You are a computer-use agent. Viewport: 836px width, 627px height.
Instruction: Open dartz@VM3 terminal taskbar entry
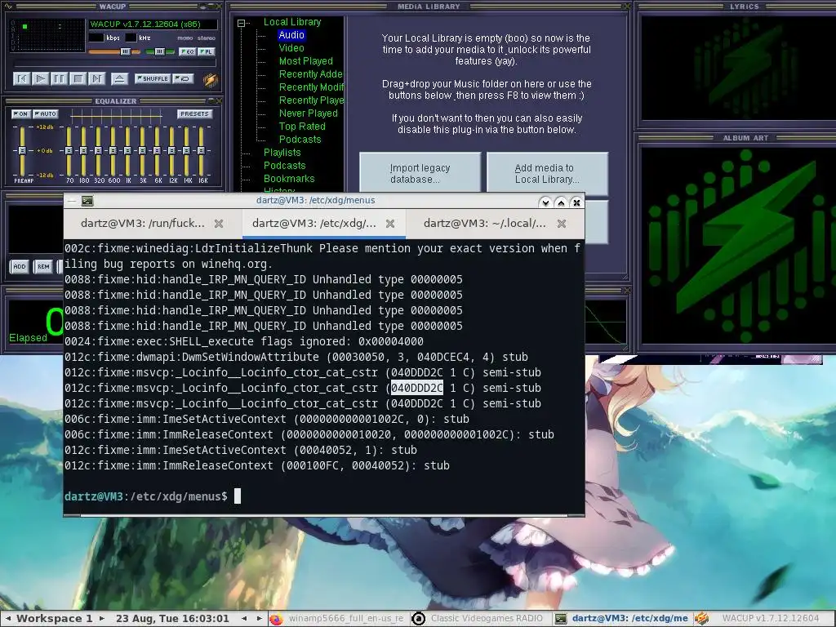[x=621, y=619]
